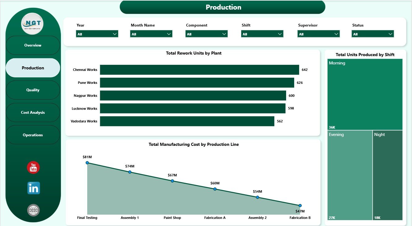412x226 pixels.
Task: Click the Vadodara Works bar
Action: [x=187, y=121]
